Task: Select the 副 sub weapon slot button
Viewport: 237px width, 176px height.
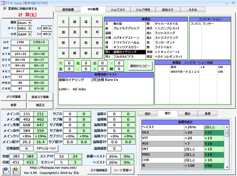Action: pos(75,22)
